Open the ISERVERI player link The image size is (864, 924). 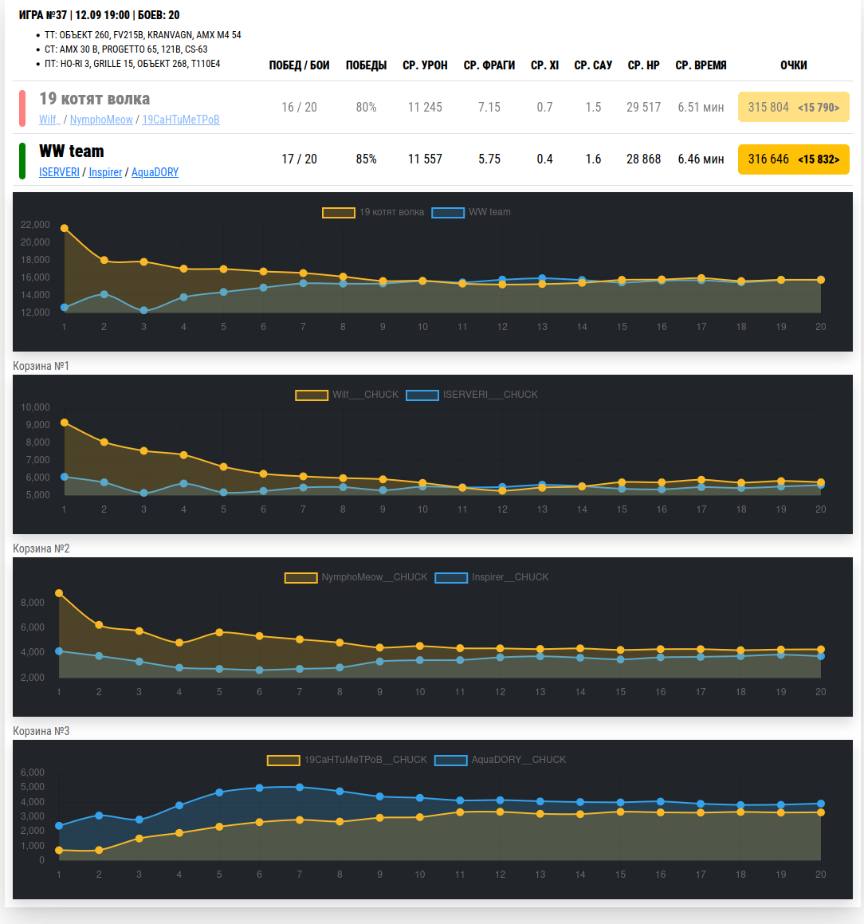(59, 172)
